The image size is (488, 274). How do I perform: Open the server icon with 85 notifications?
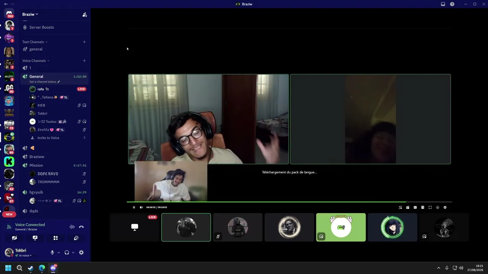[9, 149]
